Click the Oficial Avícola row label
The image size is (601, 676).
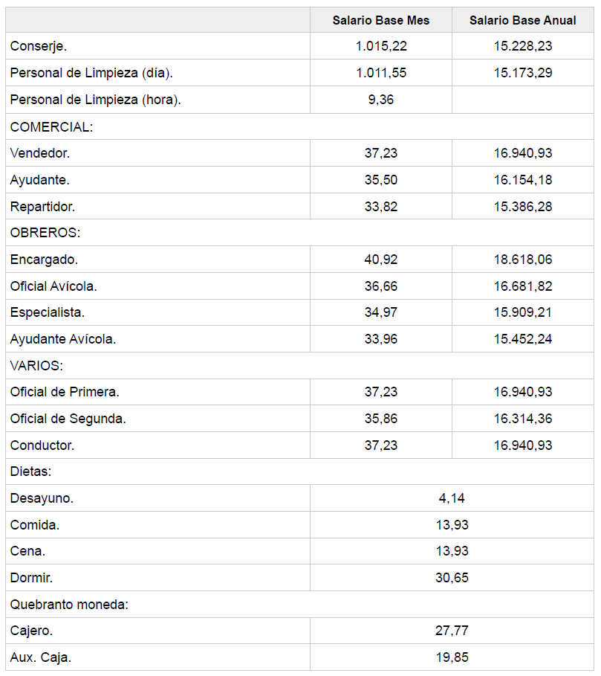(53, 286)
